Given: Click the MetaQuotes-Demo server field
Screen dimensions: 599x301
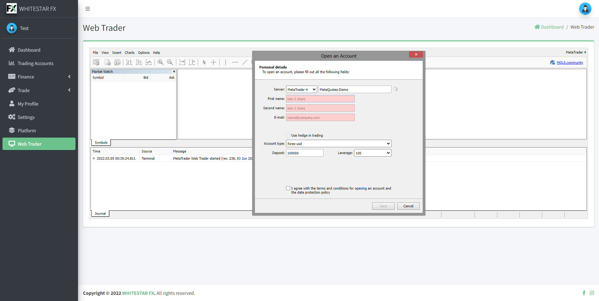Looking at the screenshot, I should (x=355, y=89).
